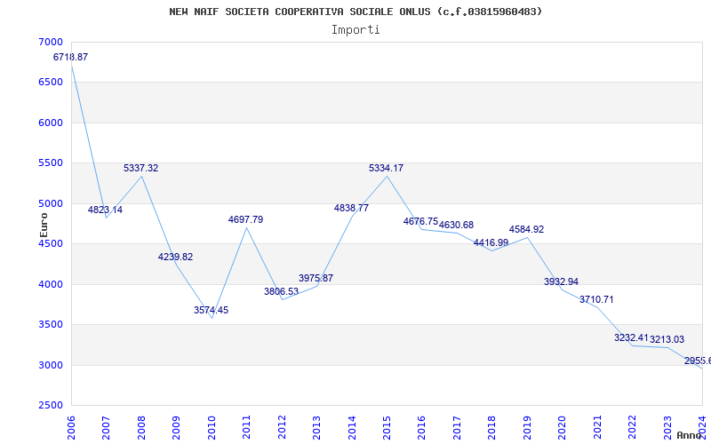Select the 3806.53 value label
711x444 pixels.
coord(282,291)
